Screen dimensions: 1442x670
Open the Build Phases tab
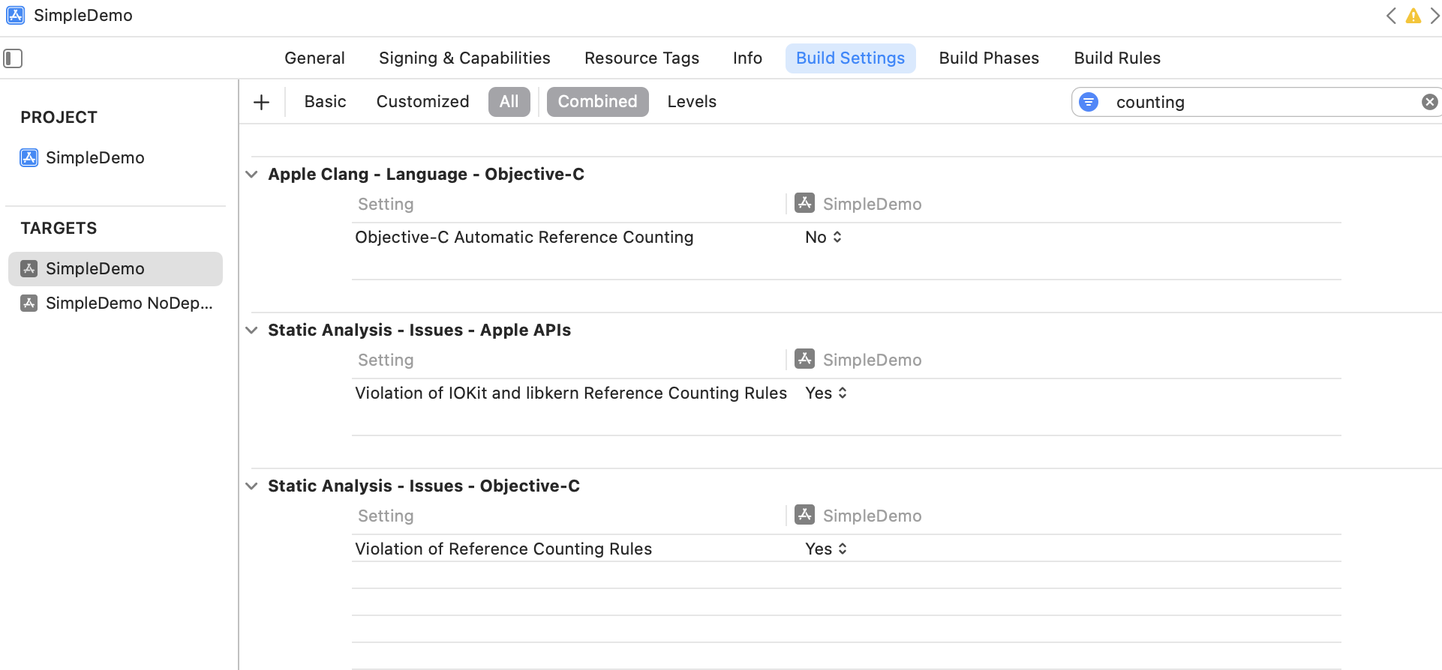989,58
